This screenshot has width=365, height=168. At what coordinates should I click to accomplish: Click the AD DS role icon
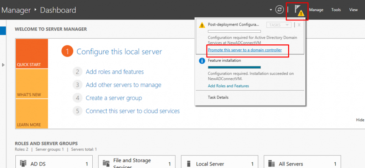click(24, 164)
